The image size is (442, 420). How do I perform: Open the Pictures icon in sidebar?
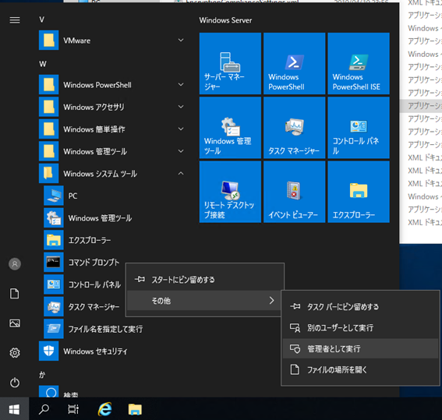pos(15,323)
